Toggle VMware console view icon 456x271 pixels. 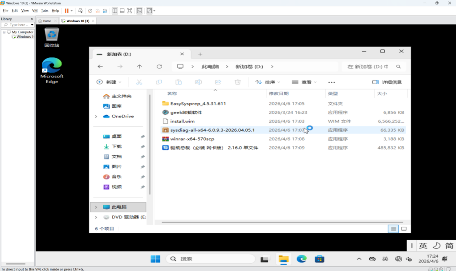pyautogui.click(x=139, y=10)
